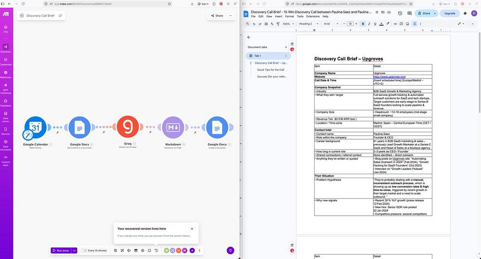
Task: Click the purple plus favorites button
Action: point(192,250)
